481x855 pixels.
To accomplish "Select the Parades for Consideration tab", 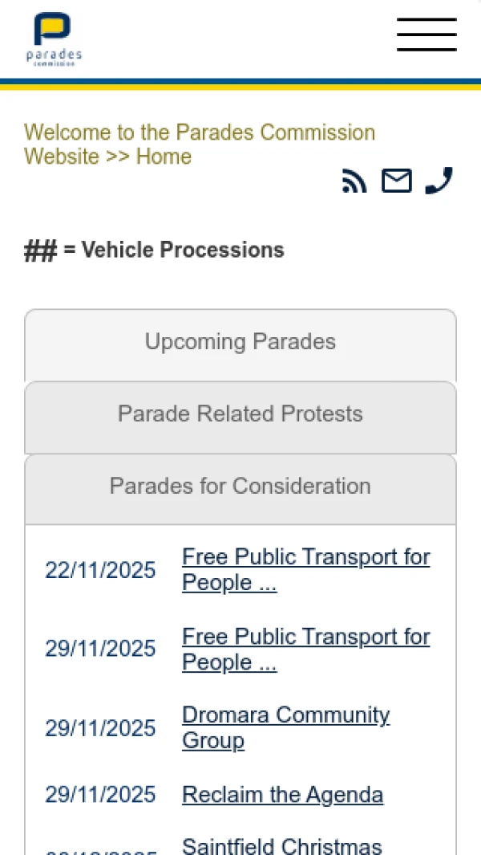I will [240, 487].
